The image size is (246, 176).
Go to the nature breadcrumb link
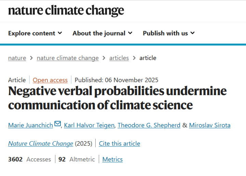[x=17, y=58]
